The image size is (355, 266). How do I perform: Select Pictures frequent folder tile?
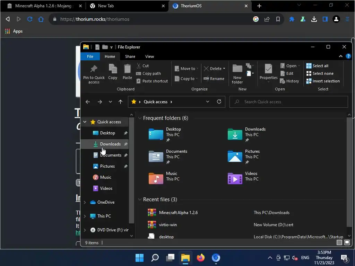[244, 156]
